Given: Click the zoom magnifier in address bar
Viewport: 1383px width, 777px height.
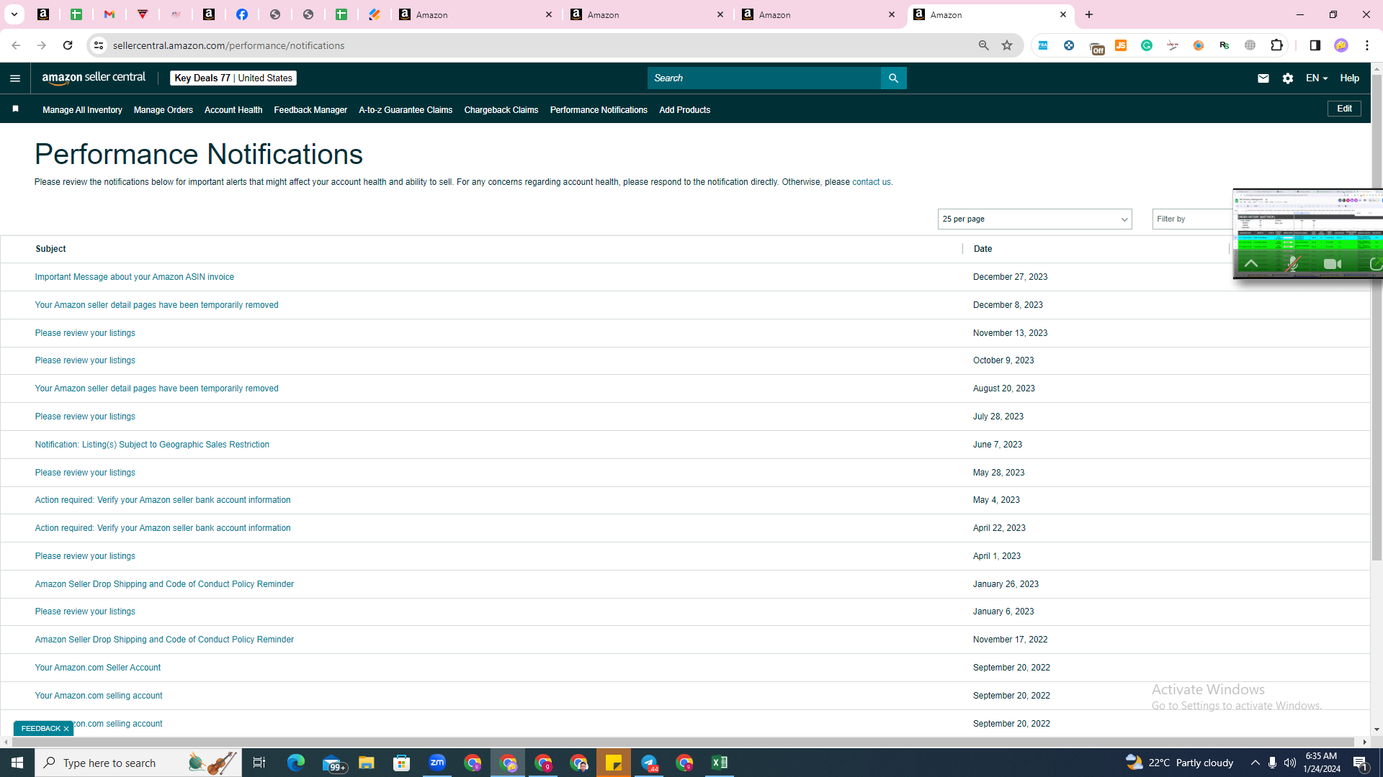Looking at the screenshot, I should 983,45.
